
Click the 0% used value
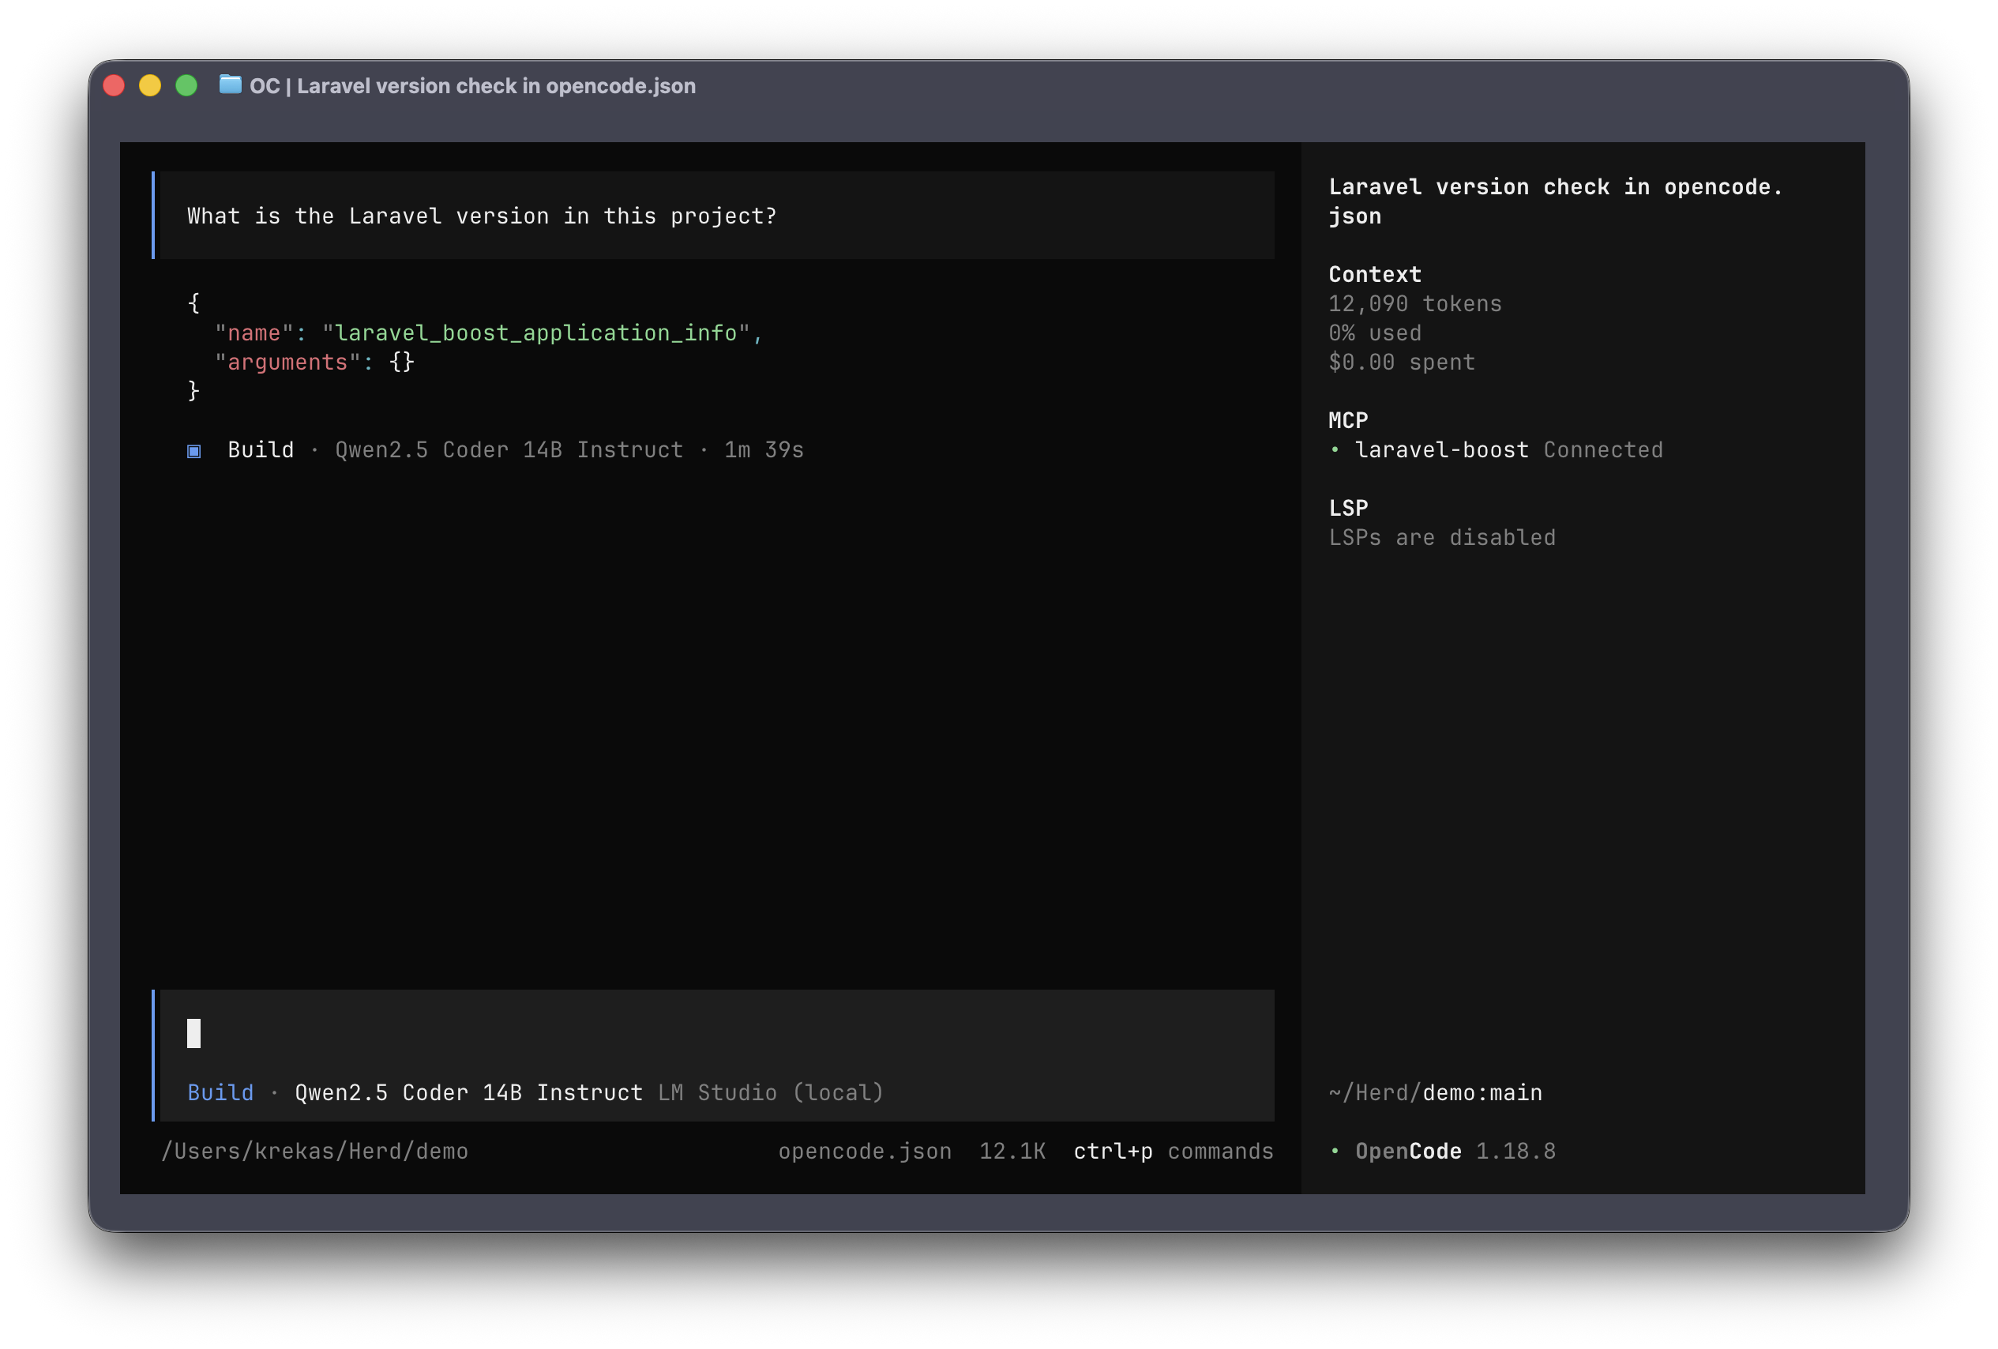tap(1375, 333)
